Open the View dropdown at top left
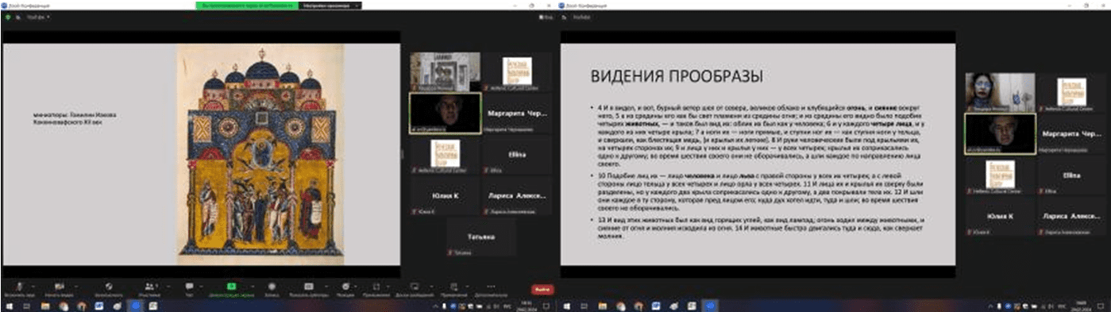 click(37, 16)
